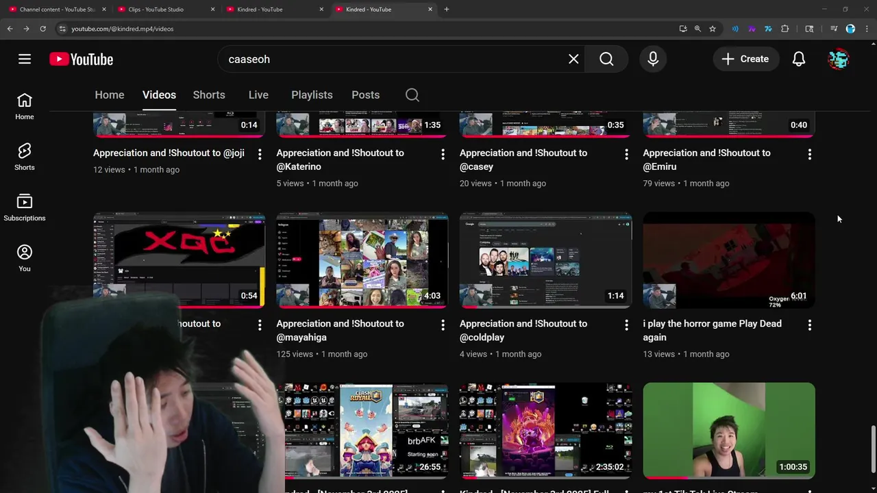Click the browser back arrow
This screenshot has width=877, height=493.
click(x=10, y=29)
